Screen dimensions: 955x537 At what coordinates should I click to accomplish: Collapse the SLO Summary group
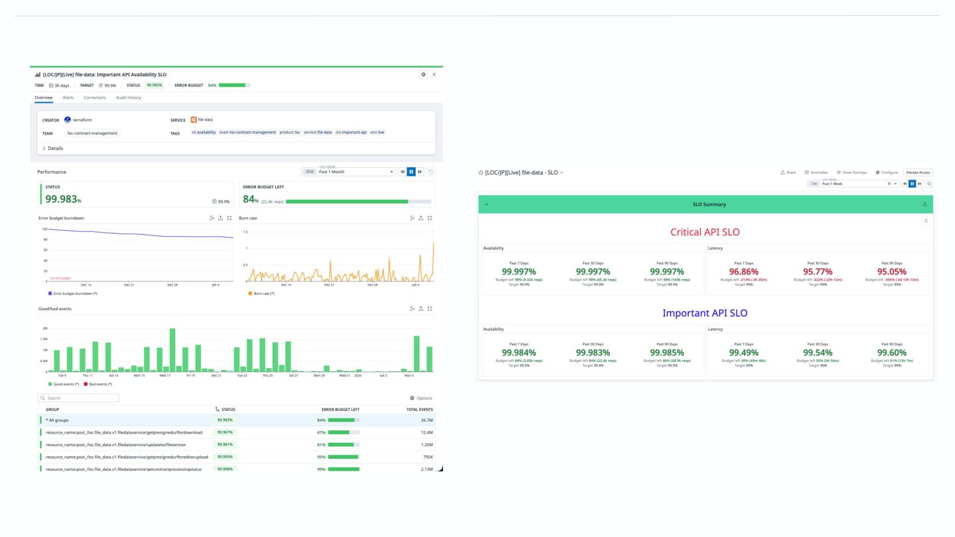click(x=486, y=204)
